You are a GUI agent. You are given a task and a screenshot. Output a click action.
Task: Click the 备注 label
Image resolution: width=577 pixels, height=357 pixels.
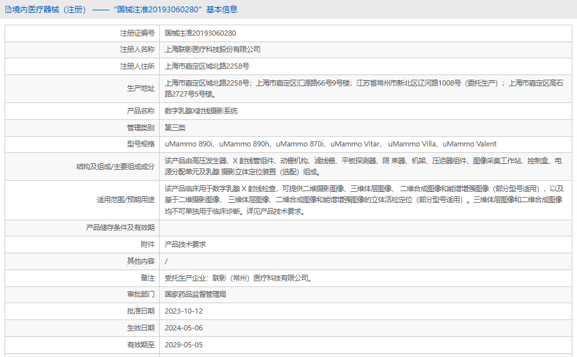pos(147,278)
